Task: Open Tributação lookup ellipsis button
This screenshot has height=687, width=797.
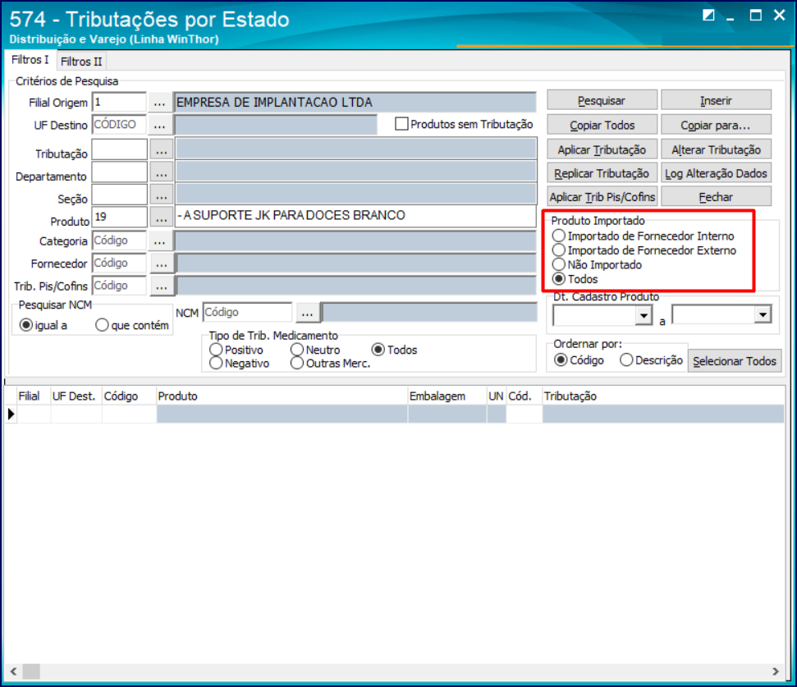Action: click(162, 150)
